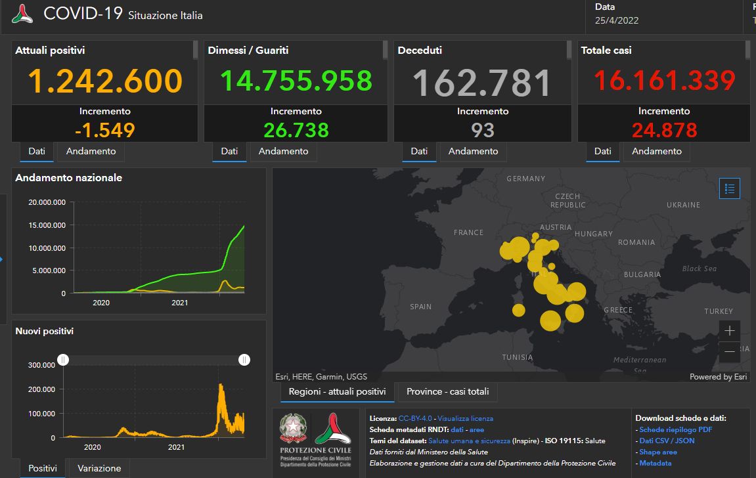756x478 pixels.
Task: Click the scrollbar in Totale casi card
Action: tap(747, 50)
